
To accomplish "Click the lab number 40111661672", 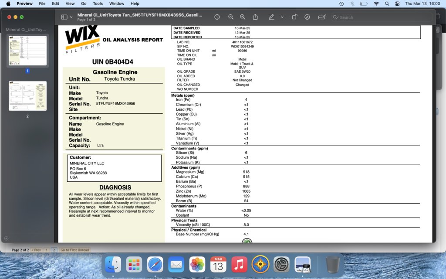I will [x=242, y=42].
